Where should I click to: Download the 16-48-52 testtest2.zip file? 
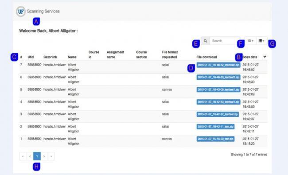218,65
